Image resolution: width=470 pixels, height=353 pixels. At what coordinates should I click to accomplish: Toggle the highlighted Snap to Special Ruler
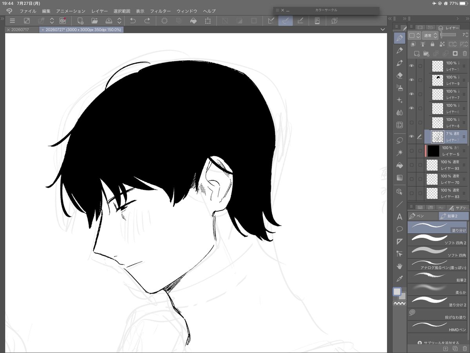click(285, 21)
